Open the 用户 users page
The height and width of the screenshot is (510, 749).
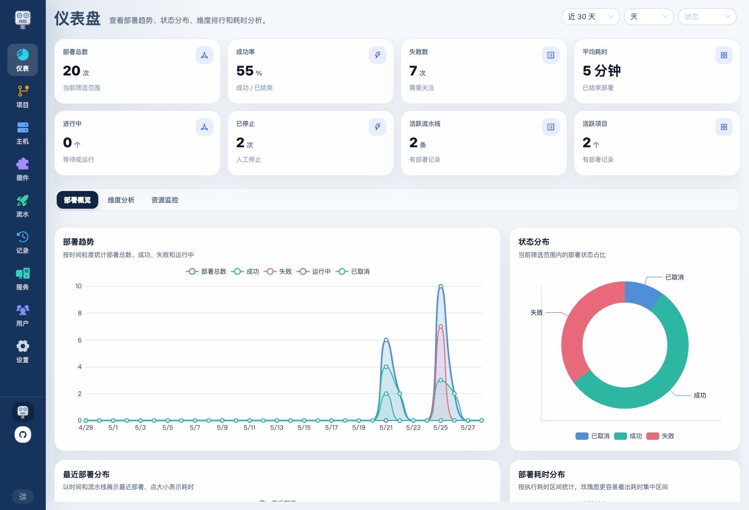tap(22, 315)
